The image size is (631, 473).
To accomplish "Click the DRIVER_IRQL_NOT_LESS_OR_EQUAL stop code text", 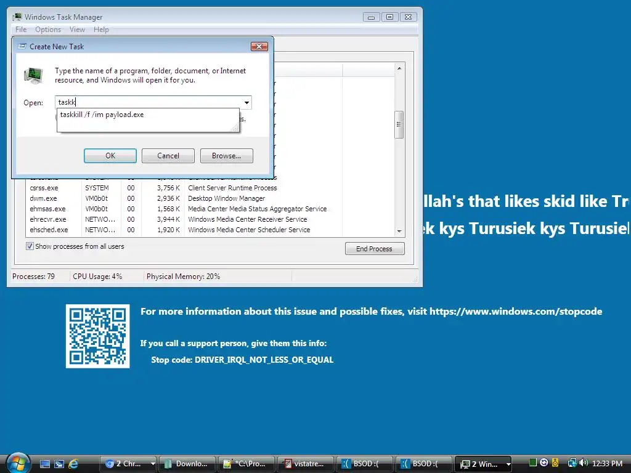I will tap(264, 360).
